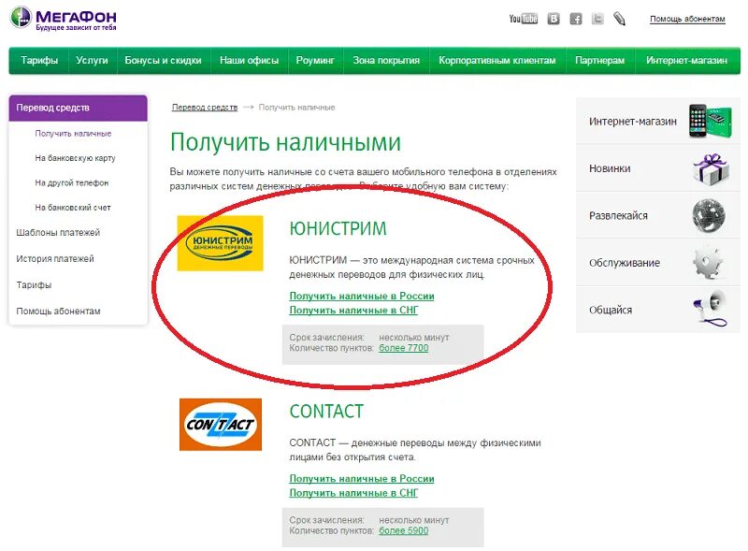Select На банковскую карту in sidebar

[x=75, y=158]
